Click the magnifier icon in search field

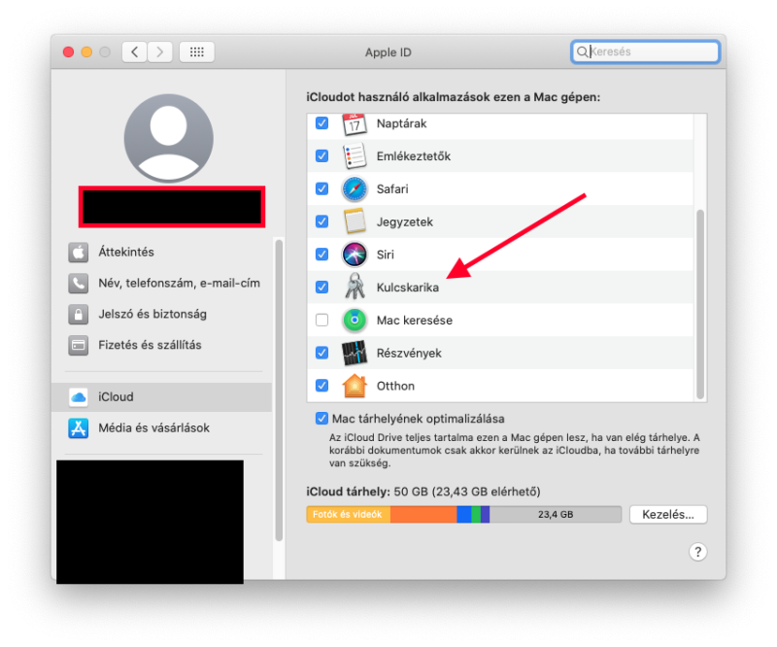tap(582, 51)
